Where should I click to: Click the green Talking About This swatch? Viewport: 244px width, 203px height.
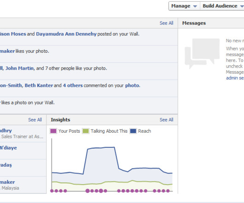click(x=86, y=131)
